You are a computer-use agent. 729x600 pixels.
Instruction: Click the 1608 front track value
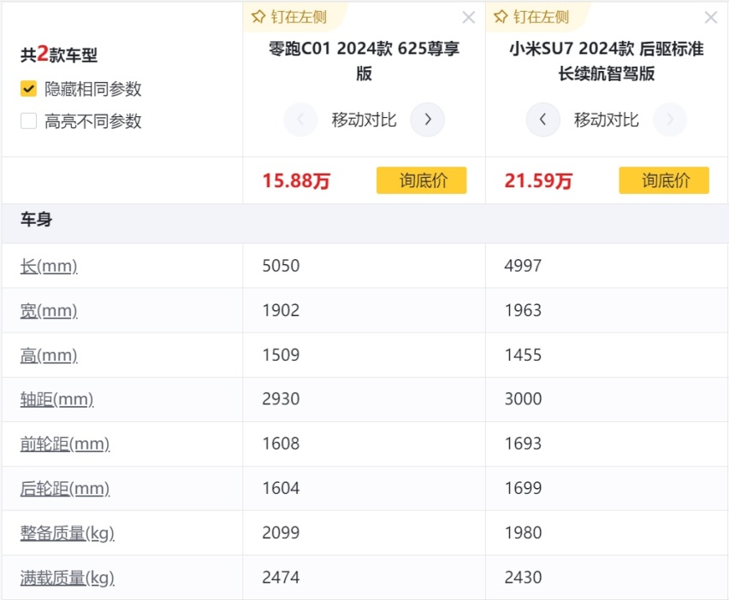click(281, 444)
